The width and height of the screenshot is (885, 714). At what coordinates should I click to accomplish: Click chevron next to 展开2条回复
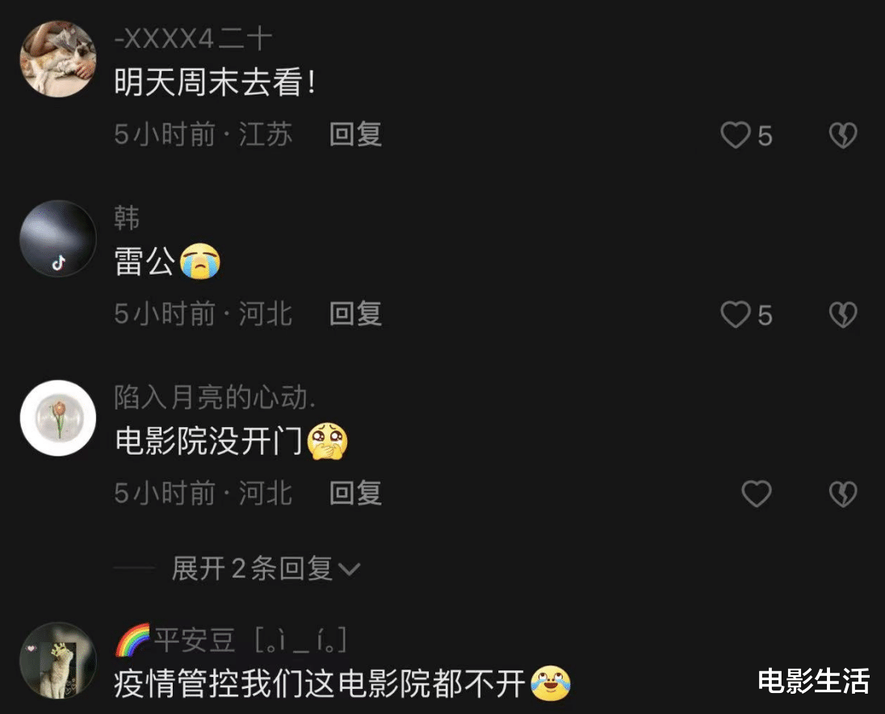pos(349,569)
